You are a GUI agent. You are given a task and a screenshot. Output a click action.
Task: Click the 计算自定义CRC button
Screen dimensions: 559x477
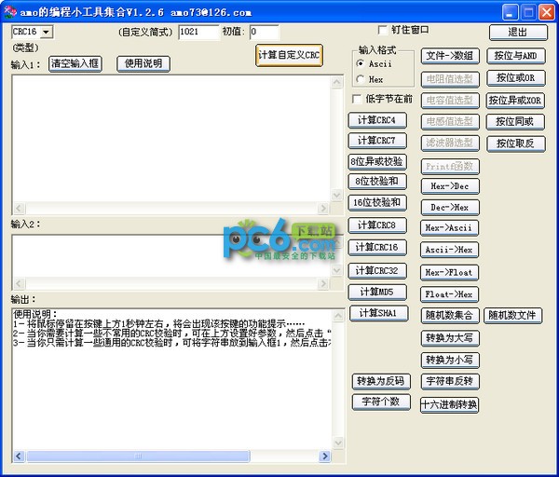[x=289, y=55]
